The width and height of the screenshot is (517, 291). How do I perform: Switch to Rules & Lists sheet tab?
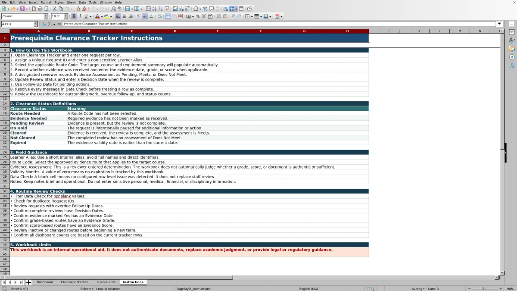106,282
